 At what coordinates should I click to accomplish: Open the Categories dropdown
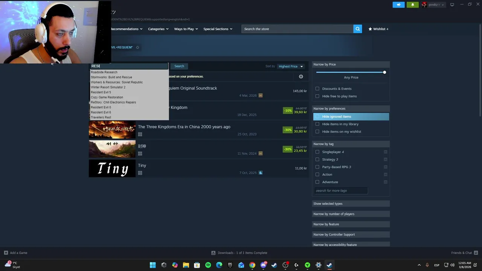click(158, 29)
